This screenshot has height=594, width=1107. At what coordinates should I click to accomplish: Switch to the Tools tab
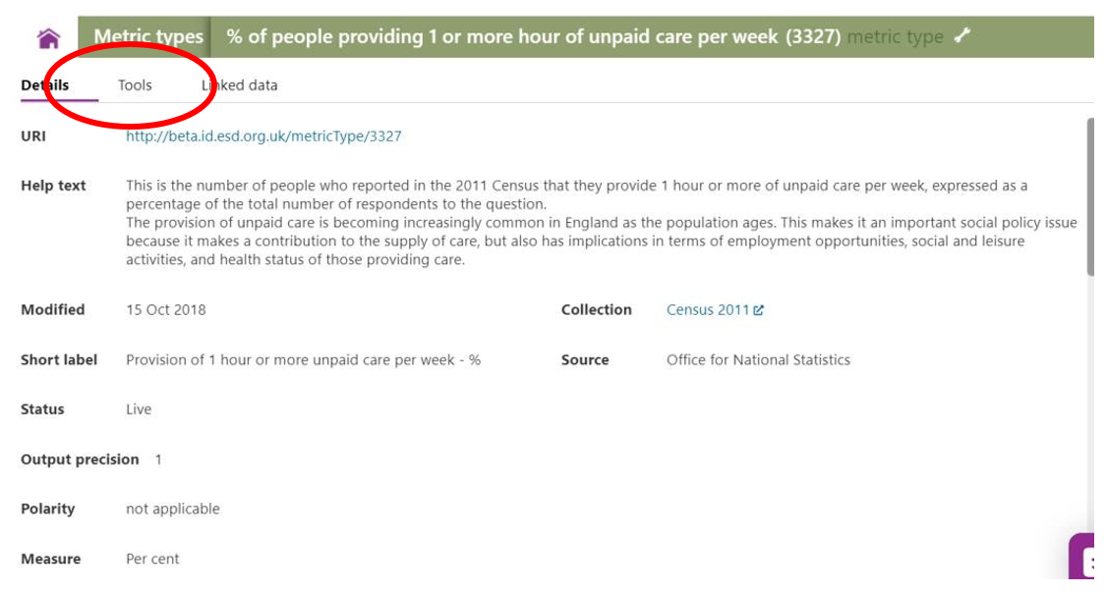[135, 85]
